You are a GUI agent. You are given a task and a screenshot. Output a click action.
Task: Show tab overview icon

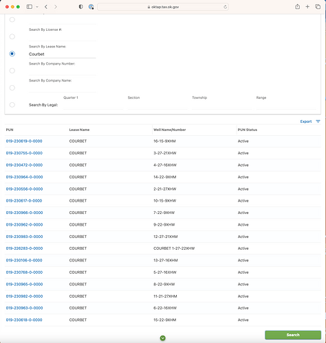click(318, 7)
